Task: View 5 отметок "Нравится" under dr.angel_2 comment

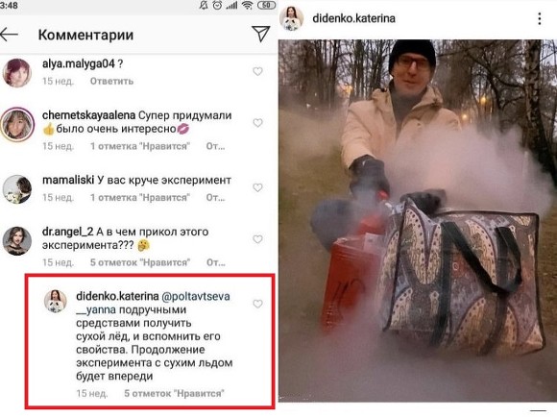Action: 140,262
